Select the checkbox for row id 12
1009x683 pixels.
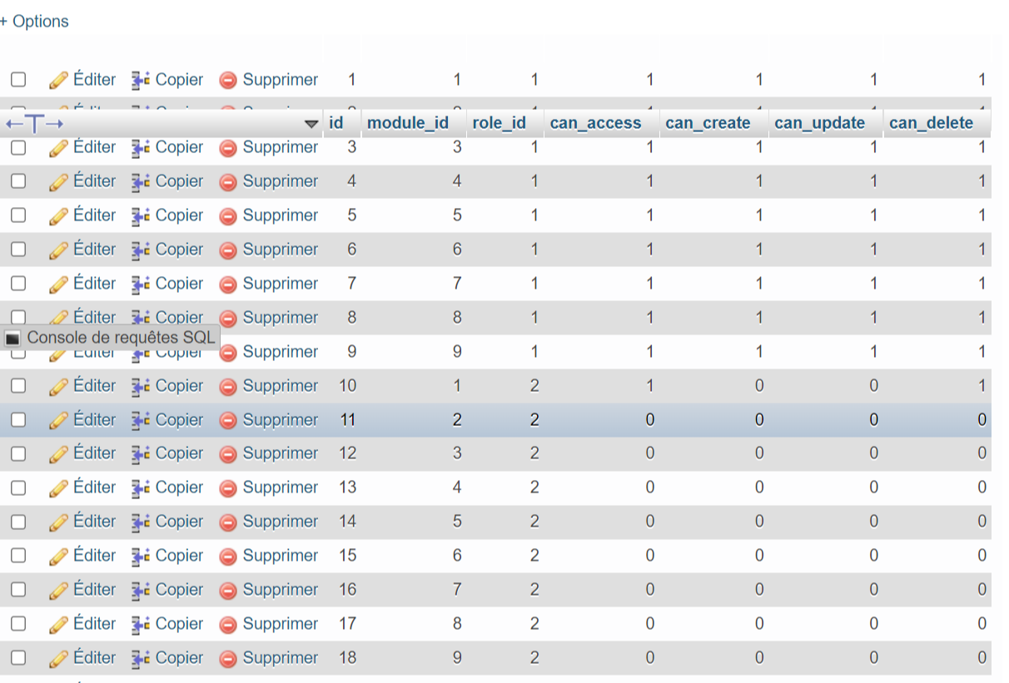click(18, 453)
